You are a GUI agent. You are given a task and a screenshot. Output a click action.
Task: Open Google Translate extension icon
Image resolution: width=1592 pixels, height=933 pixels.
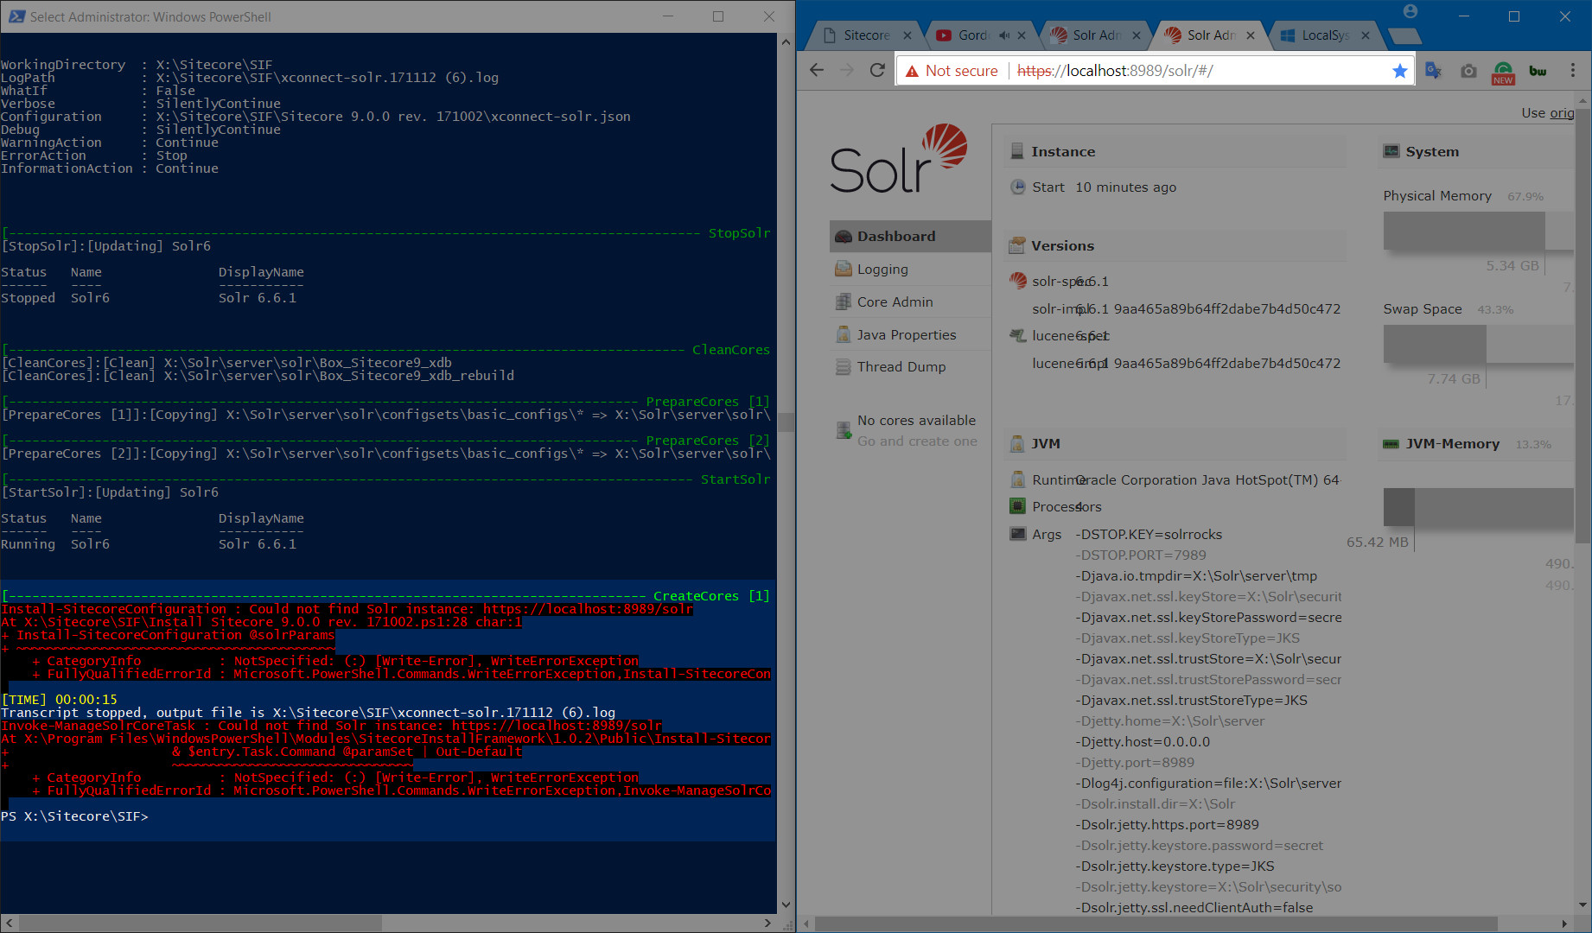1433,71
